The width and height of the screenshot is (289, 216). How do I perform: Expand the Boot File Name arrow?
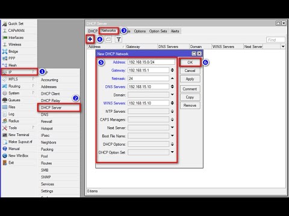(x=172, y=136)
